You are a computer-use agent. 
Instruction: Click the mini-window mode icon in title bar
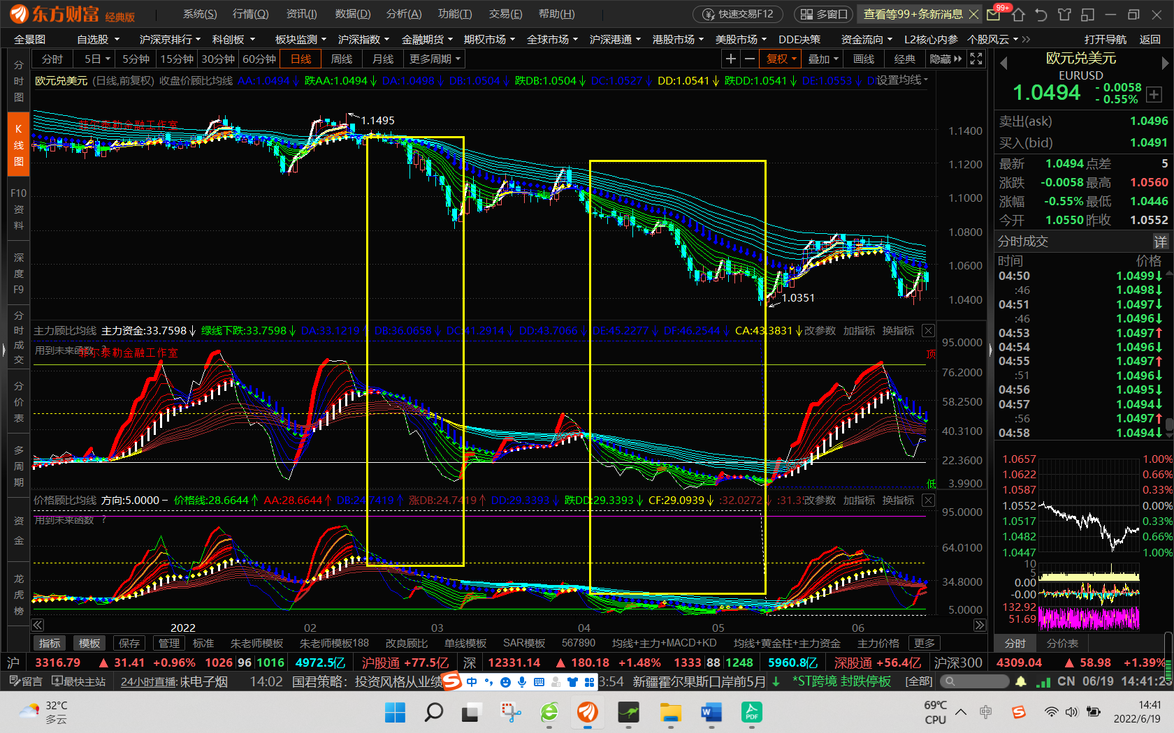coord(1087,14)
